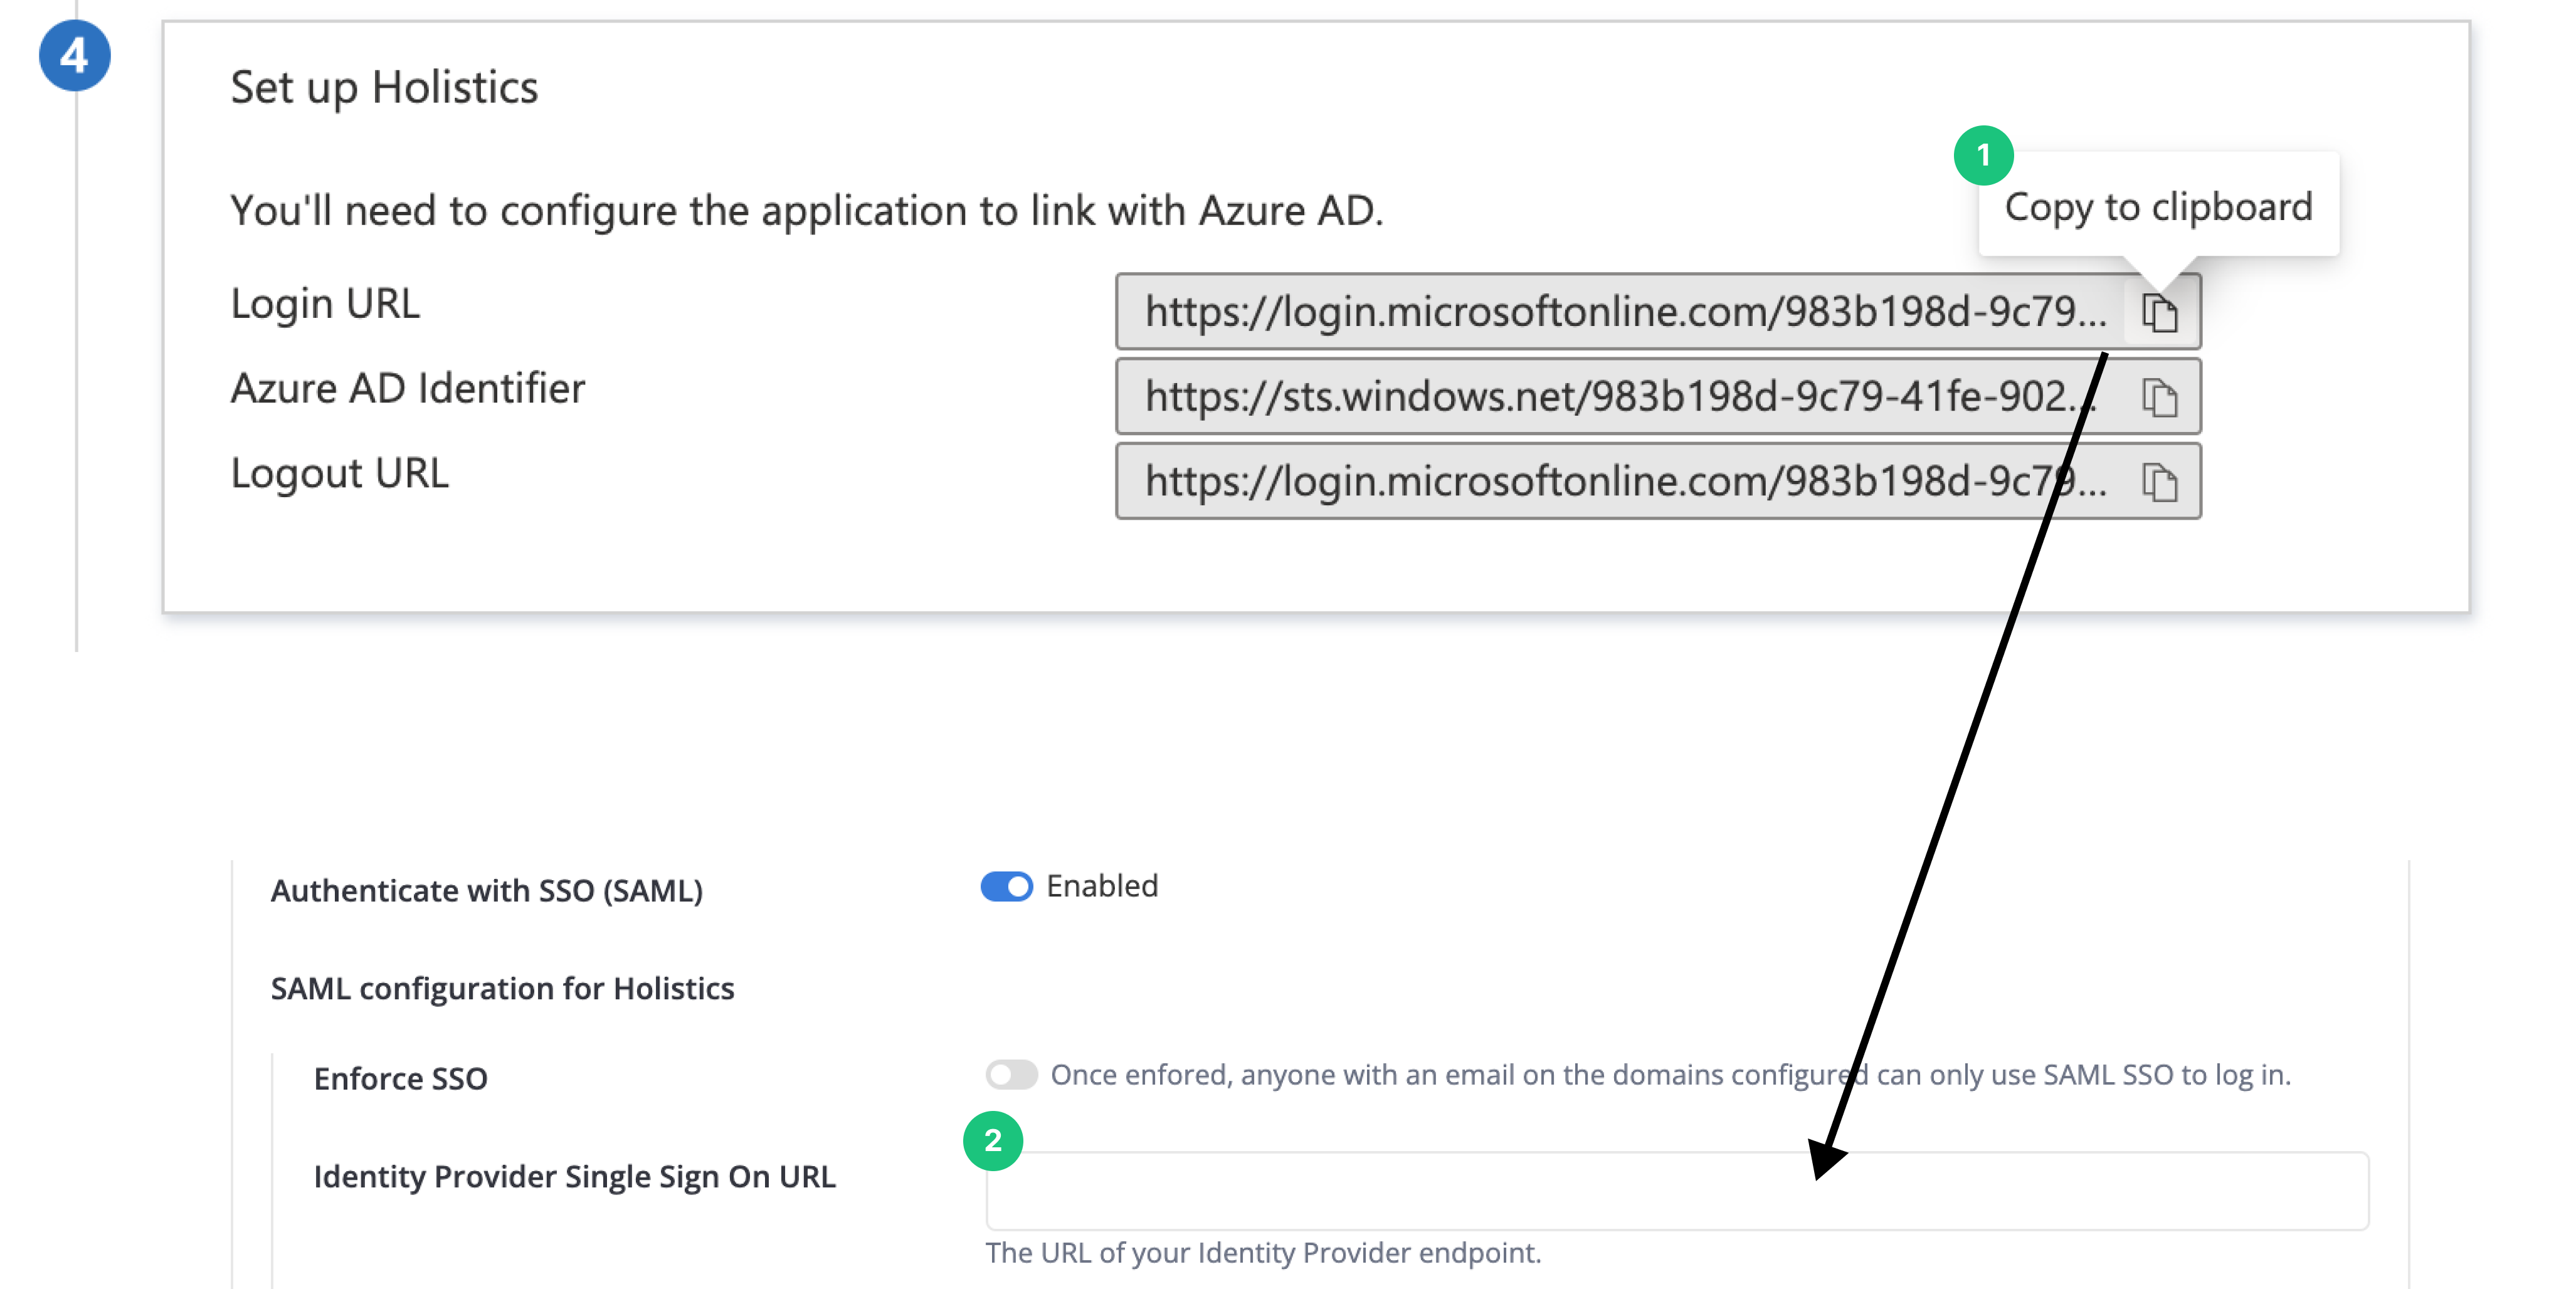The height and width of the screenshot is (1289, 2576).
Task: Click the 'Enabled' toggle label
Action: (1102, 886)
